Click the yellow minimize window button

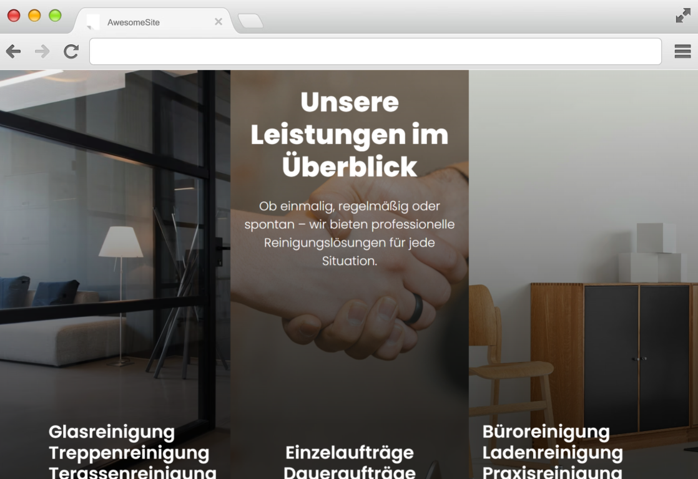(x=34, y=16)
